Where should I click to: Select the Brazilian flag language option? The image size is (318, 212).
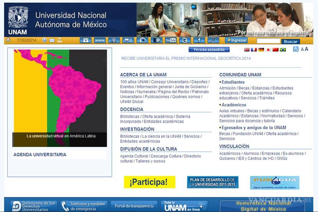click(283, 50)
